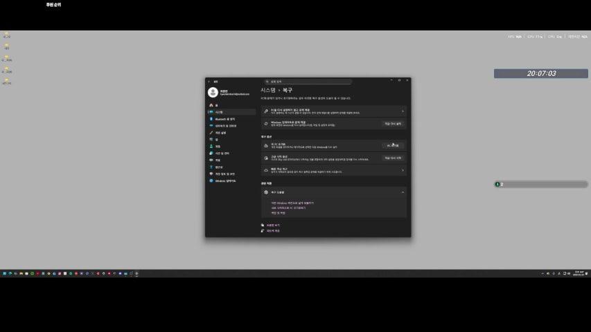The height and width of the screenshot is (332, 591).
Task: Click the System breadcrumb in the page title
Action: pos(268,91)
